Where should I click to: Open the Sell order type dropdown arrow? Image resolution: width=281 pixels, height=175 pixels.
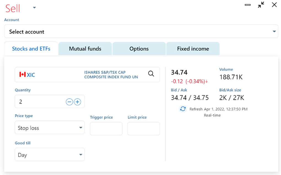[x=34, y=8]
